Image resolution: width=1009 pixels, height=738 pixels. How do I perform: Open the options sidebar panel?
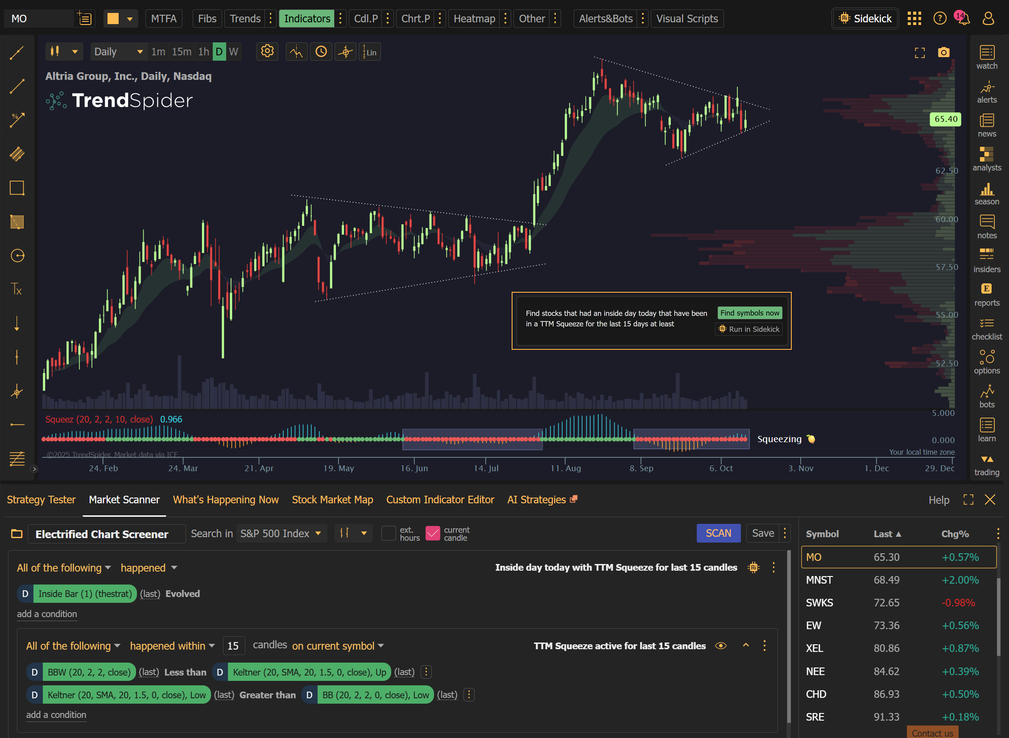[986, 361]
